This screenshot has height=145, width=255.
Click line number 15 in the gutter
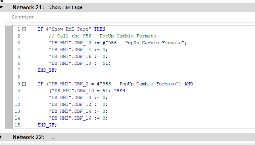click(x=17, y=125)
